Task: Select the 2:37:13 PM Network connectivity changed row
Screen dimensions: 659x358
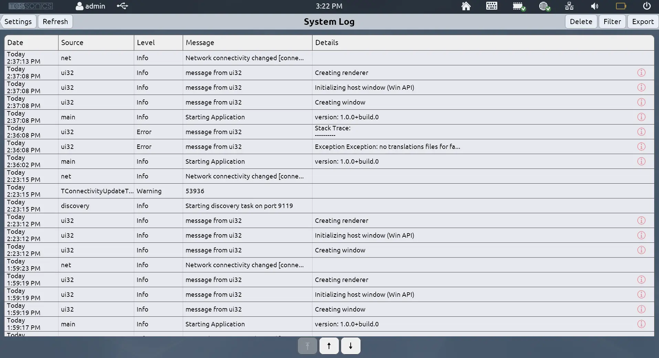Action: click(329, 58)
